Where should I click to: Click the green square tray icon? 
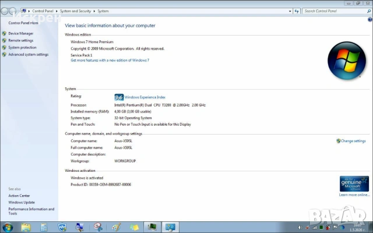point(321,228)
